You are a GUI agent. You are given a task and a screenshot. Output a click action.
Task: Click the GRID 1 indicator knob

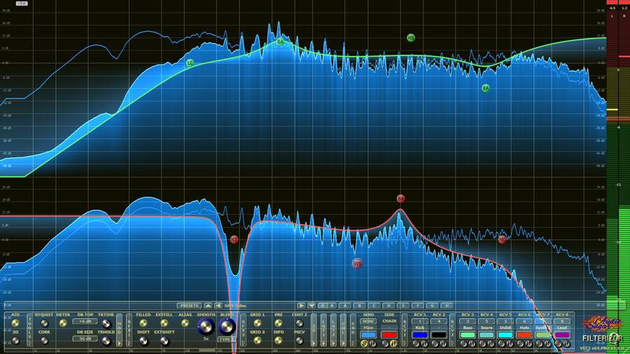point(256,324)
